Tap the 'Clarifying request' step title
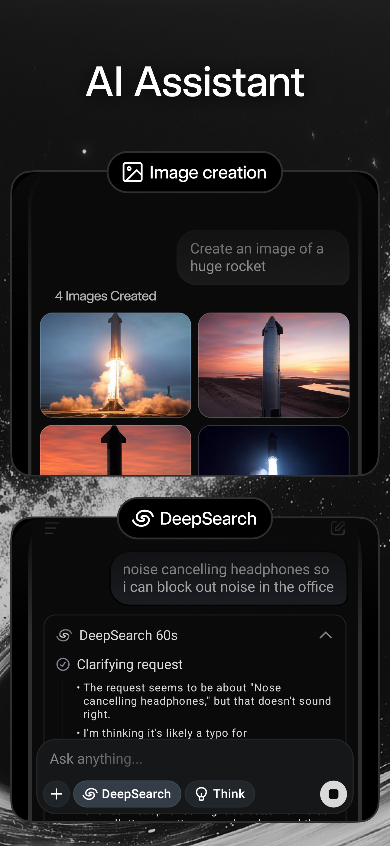This screenshot has width=390, height=846. click(x=130, y=664)
